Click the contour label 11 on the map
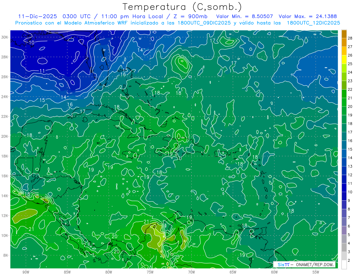358x276 pixels. [42, 71]
